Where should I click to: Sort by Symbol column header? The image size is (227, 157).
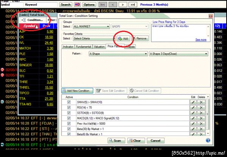(x=29, y=26)
